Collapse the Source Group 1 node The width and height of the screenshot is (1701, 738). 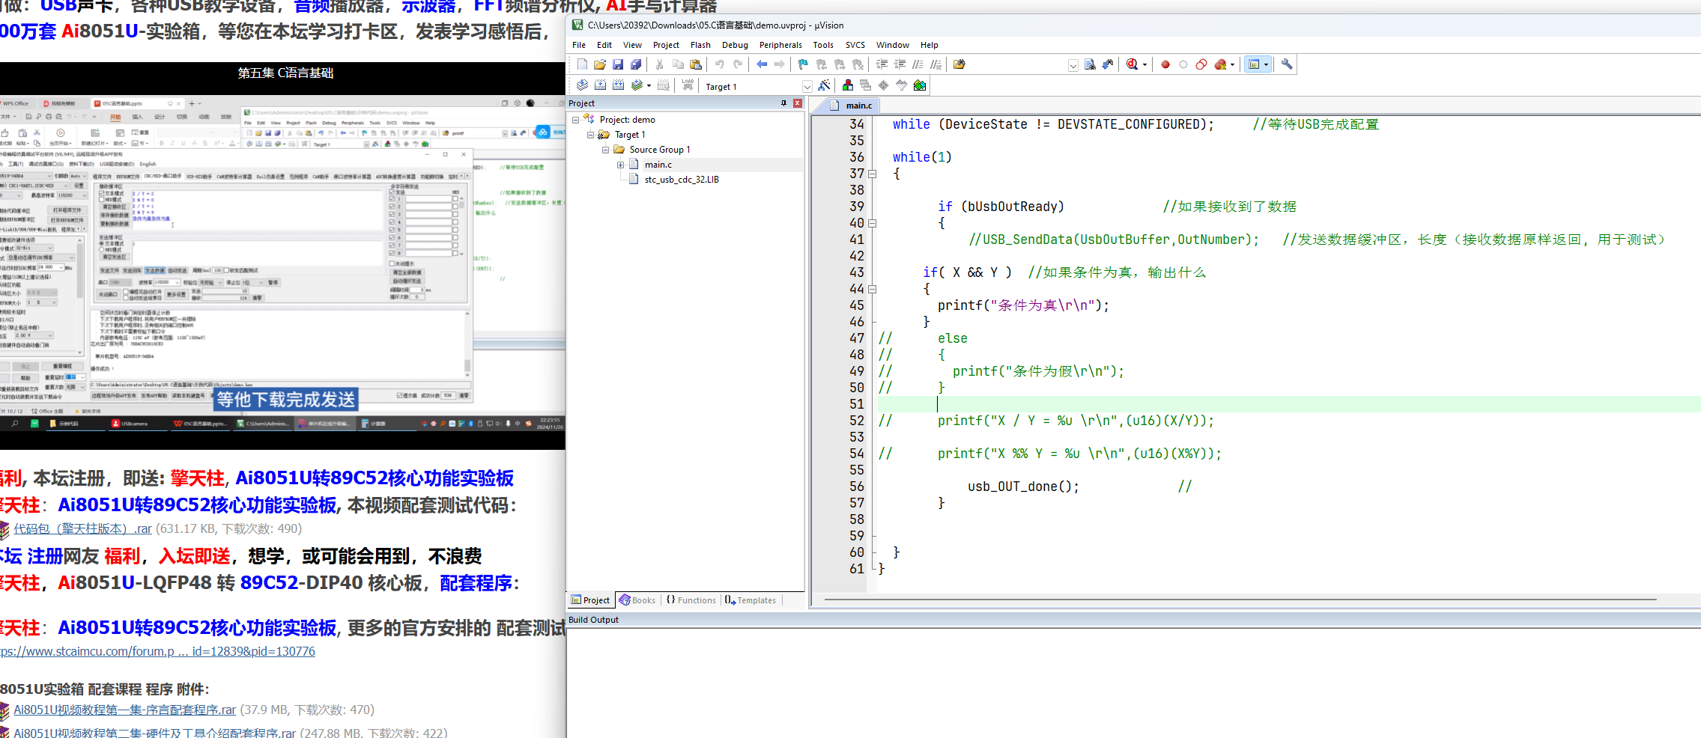[605, 150]
